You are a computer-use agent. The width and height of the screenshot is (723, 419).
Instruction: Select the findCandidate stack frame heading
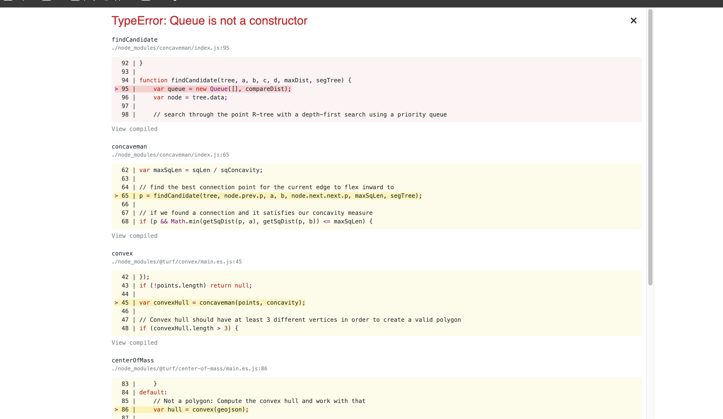[x=134, y=39]
